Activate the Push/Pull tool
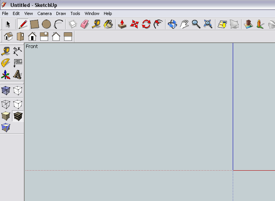Screen dimensions: 275x201 point(122,24)
